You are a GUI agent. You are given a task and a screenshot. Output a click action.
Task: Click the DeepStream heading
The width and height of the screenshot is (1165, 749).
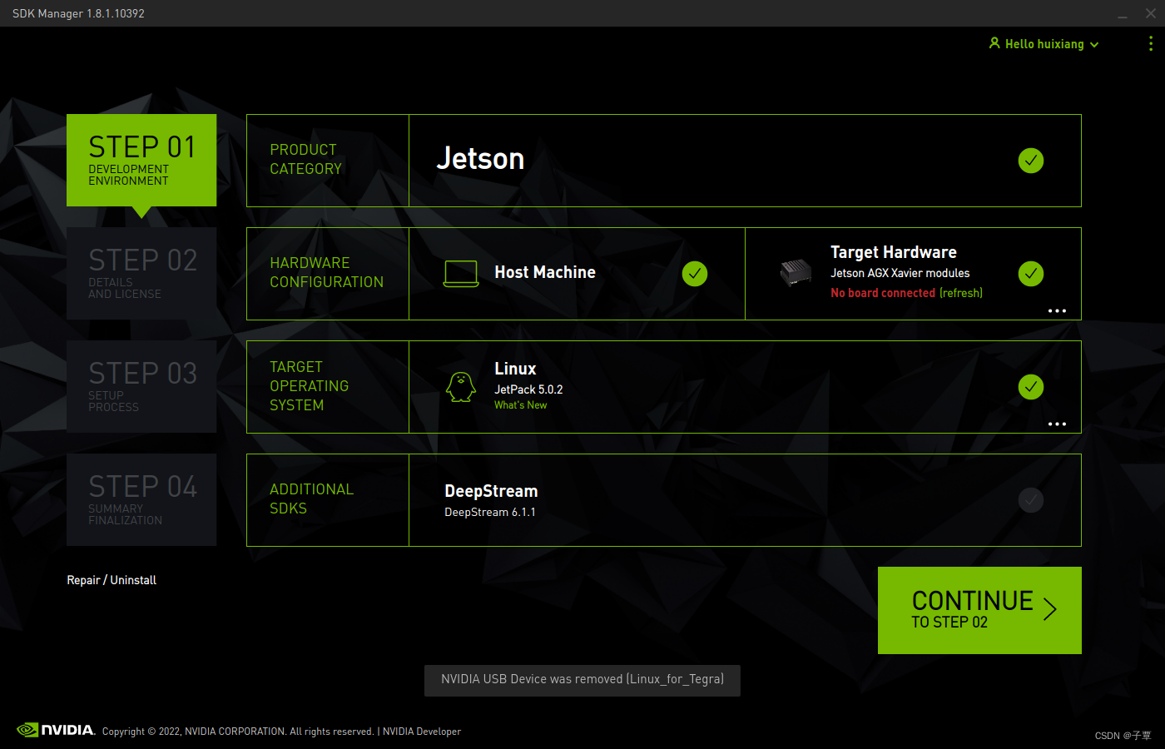(x=491, y=491)
